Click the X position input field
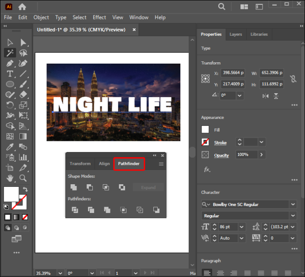 [x=233, y=73]
